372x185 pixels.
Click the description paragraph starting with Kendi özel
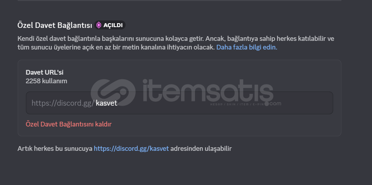point(176,43)
